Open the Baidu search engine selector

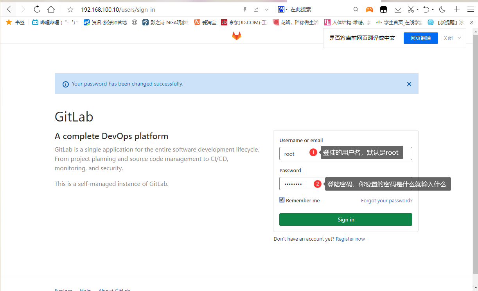(x=283, y=9)
